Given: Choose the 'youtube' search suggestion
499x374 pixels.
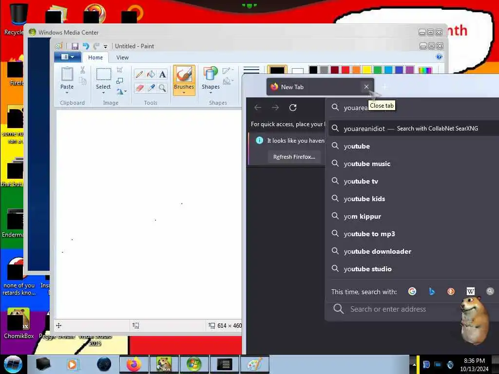Looking at the screenshot, I should click(413, 146).
